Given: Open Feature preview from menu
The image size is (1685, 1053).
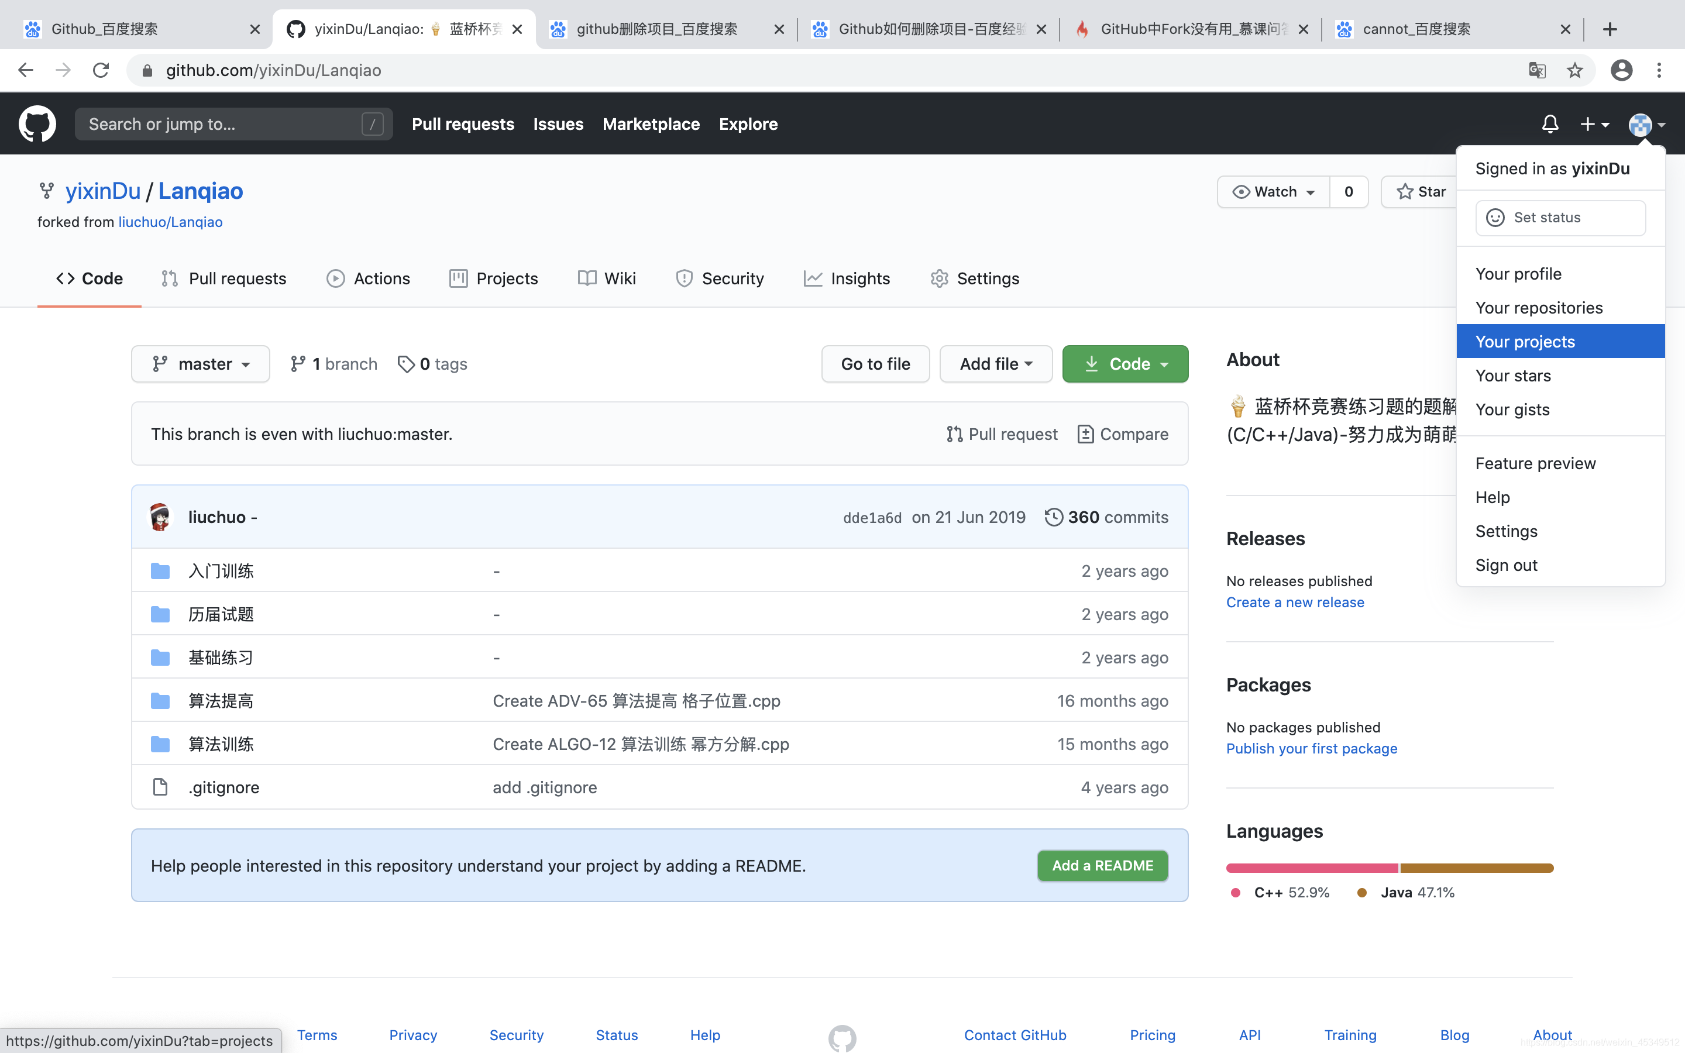Looking at the screenshot, I should (1560, 463).
